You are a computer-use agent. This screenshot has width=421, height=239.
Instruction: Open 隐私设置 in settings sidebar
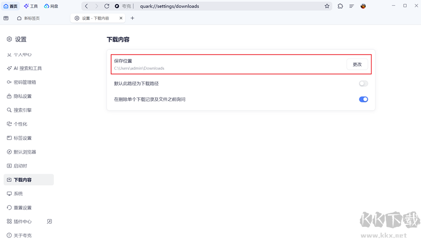[22, 96]
